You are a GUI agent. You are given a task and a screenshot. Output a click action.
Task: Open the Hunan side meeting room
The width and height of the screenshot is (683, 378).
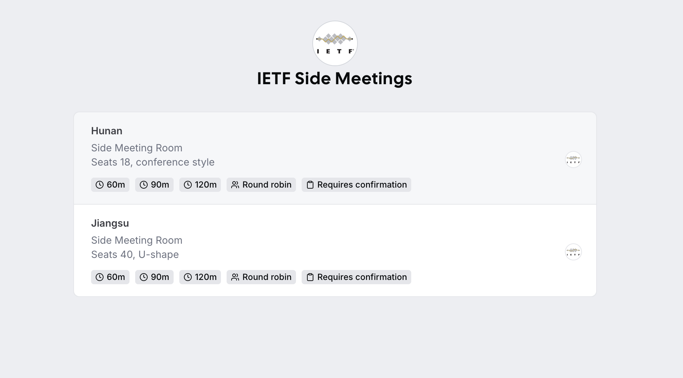click(107, 131)
